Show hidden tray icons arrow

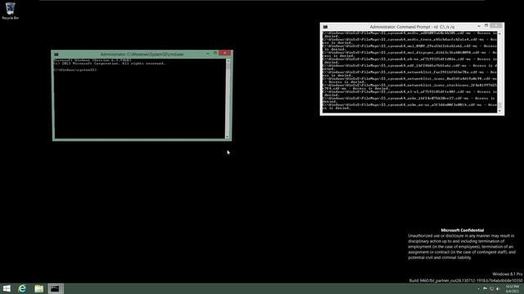pyautogui.click(x=478, y=288)
